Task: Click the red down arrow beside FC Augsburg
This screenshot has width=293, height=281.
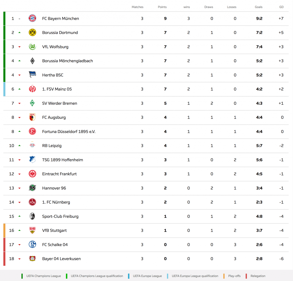Action: point(19,118)
